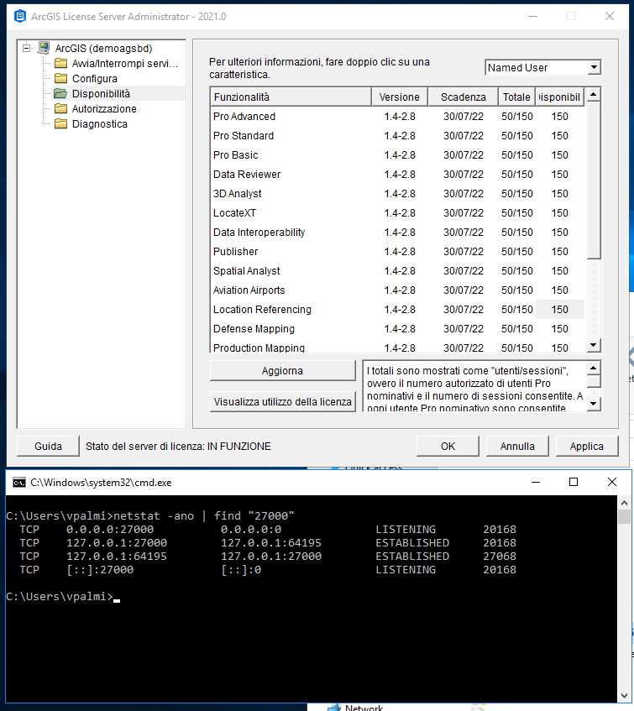Confirm with the OK button
This screenshot has height=711, width=634.
pos(448,447)
